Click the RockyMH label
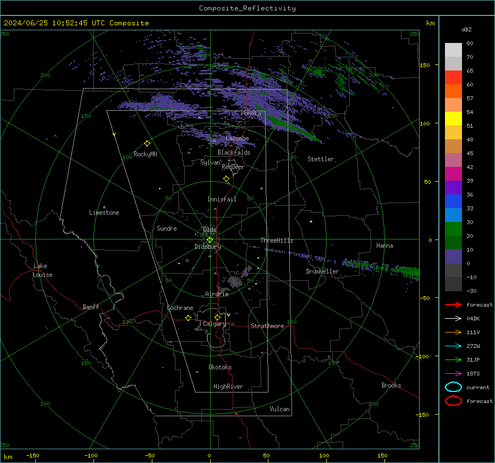Viewport: 495px width, 463px height. (x=145, y=154)
